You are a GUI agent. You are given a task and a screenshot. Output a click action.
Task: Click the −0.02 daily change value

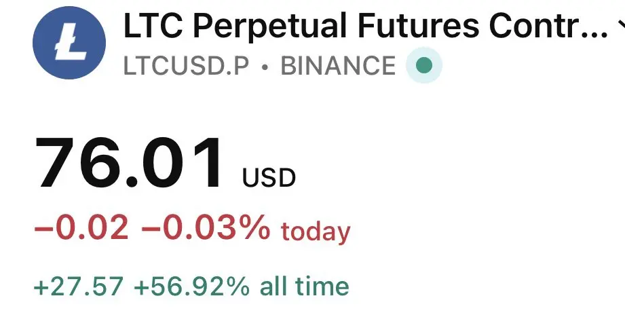[x=81, y=229]
